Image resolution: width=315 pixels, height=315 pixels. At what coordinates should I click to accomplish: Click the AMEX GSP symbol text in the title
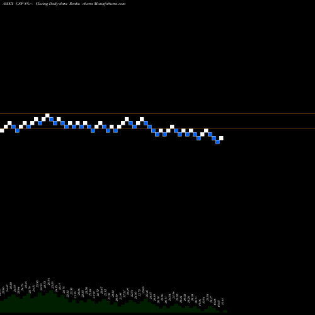coord(13,4)
